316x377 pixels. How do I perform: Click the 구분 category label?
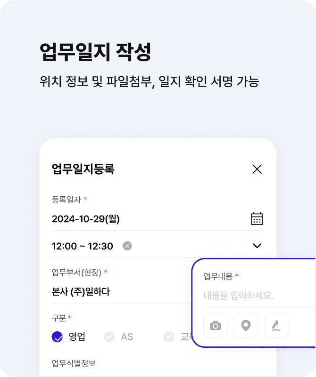point(58,318)
